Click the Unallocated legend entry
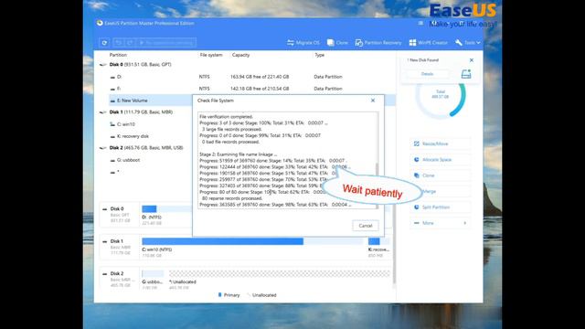This screenshot has height=329, width=585. click(261, 295)
